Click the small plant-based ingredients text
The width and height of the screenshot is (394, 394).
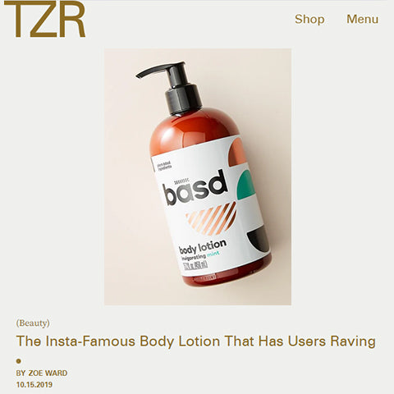[164, 166]
